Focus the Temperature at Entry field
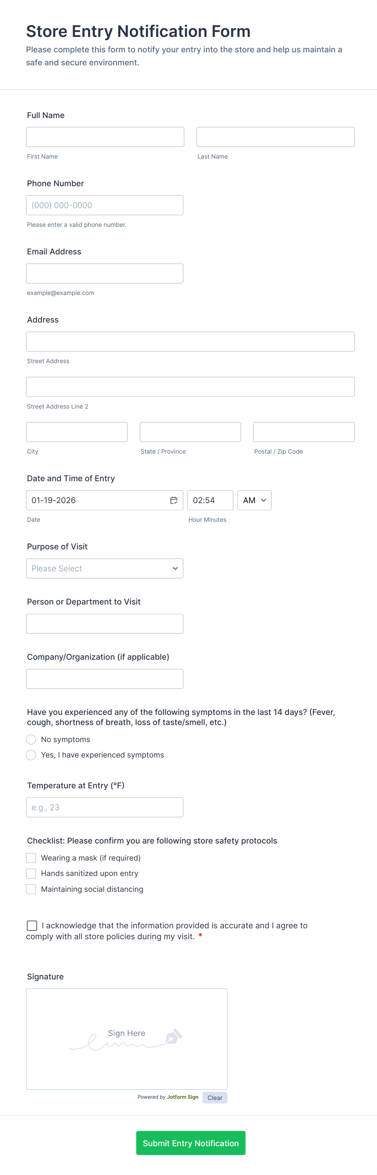Image resolution: width=377 pixels, height=1175 pixels. click(x=105, y=807)
